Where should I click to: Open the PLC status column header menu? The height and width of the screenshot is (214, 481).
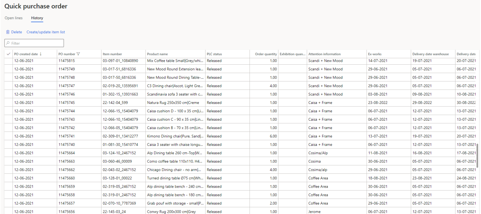(214, 54)
